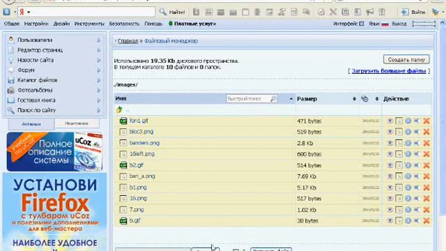Delete the 16left.png file
446x251 pixels.
point(426,154)
